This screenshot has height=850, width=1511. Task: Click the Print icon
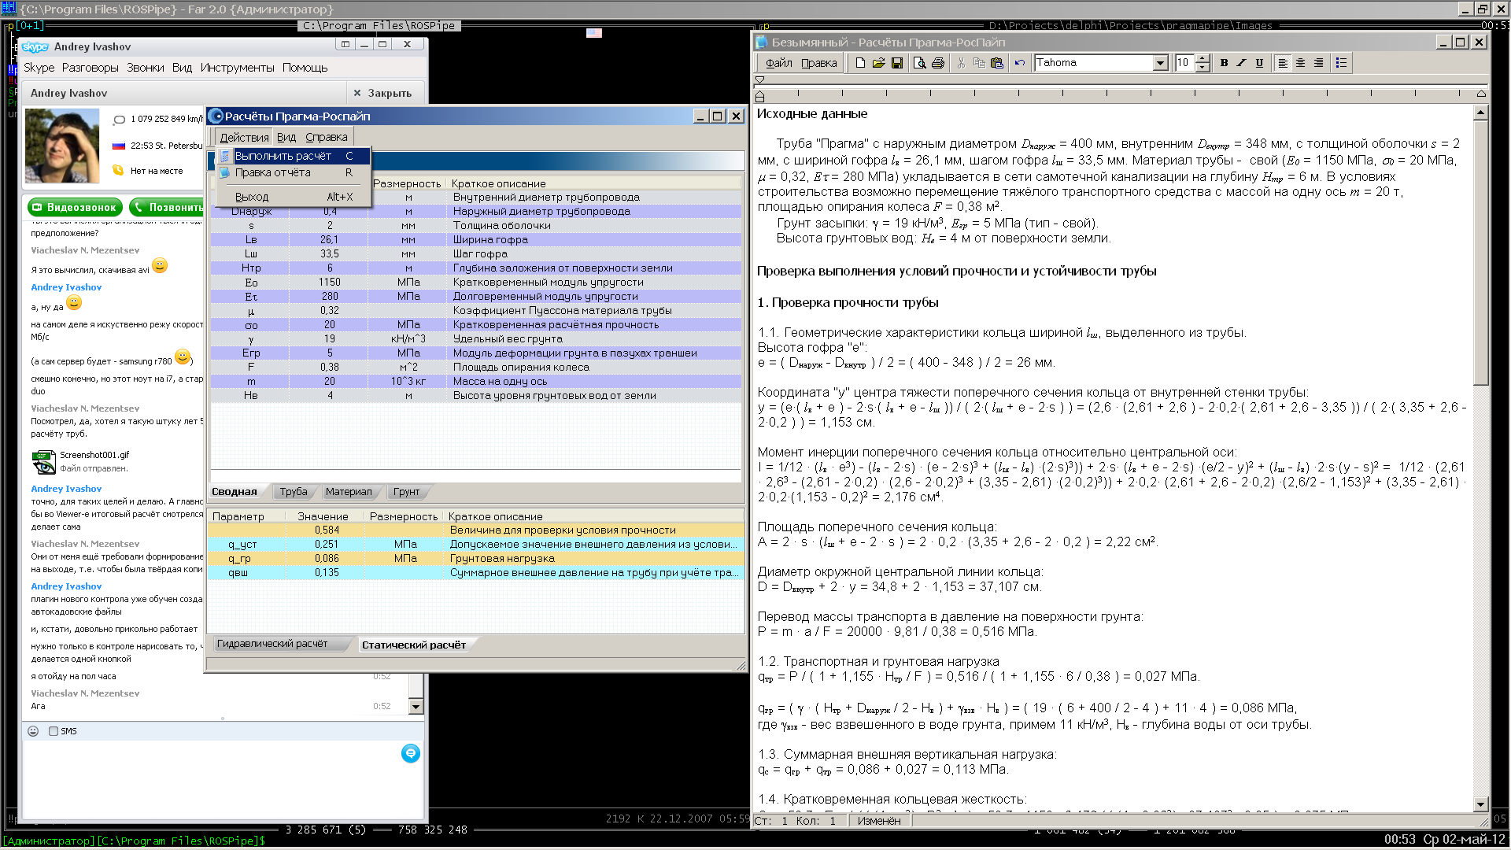coord(937,63)
